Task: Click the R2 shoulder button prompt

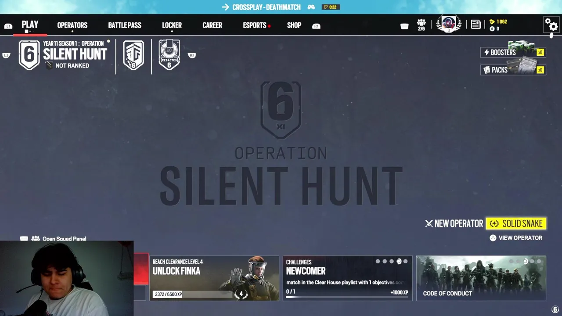Action: pos(191,55)
